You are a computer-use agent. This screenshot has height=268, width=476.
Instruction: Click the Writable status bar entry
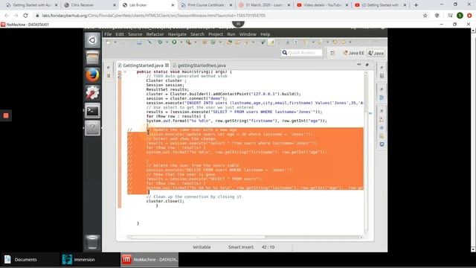tap(202, 247)
